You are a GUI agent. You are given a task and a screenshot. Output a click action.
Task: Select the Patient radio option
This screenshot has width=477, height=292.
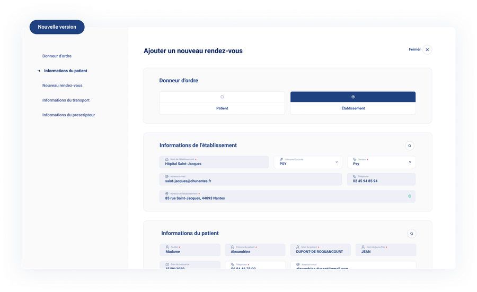pos(222,97)
